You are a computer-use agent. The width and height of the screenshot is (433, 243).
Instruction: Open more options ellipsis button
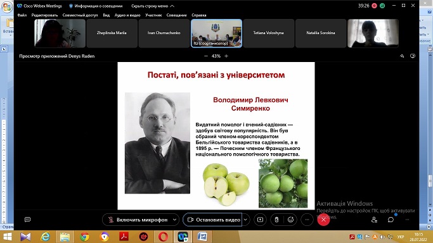coord(307,220)
